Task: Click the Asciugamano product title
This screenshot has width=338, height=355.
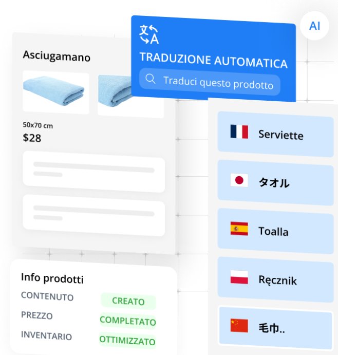Action: (57, 56)
